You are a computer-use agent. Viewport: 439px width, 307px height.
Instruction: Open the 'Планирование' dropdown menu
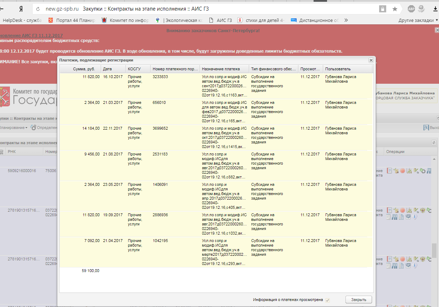(x=13, y=128)
